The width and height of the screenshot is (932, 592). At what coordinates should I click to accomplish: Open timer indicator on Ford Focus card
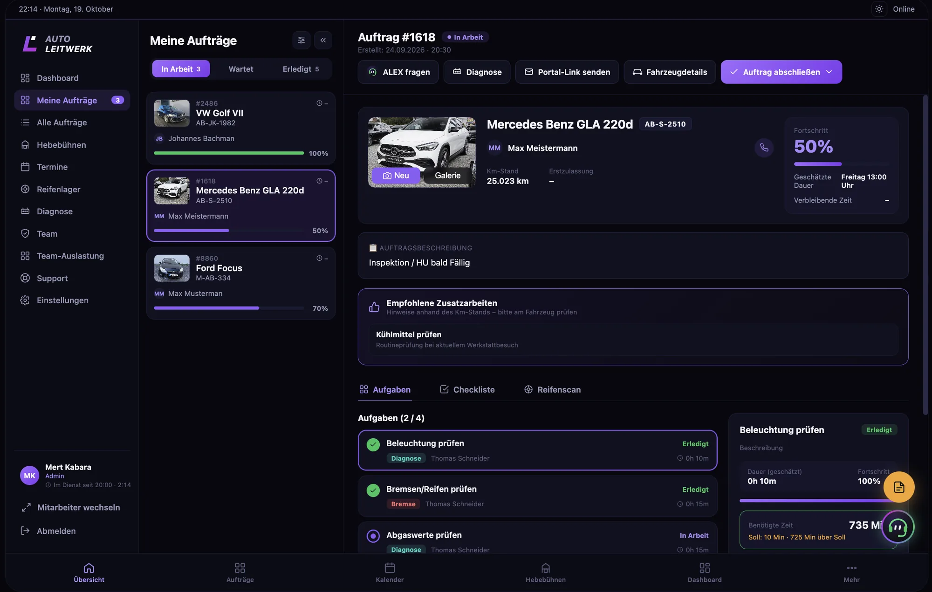322,259
